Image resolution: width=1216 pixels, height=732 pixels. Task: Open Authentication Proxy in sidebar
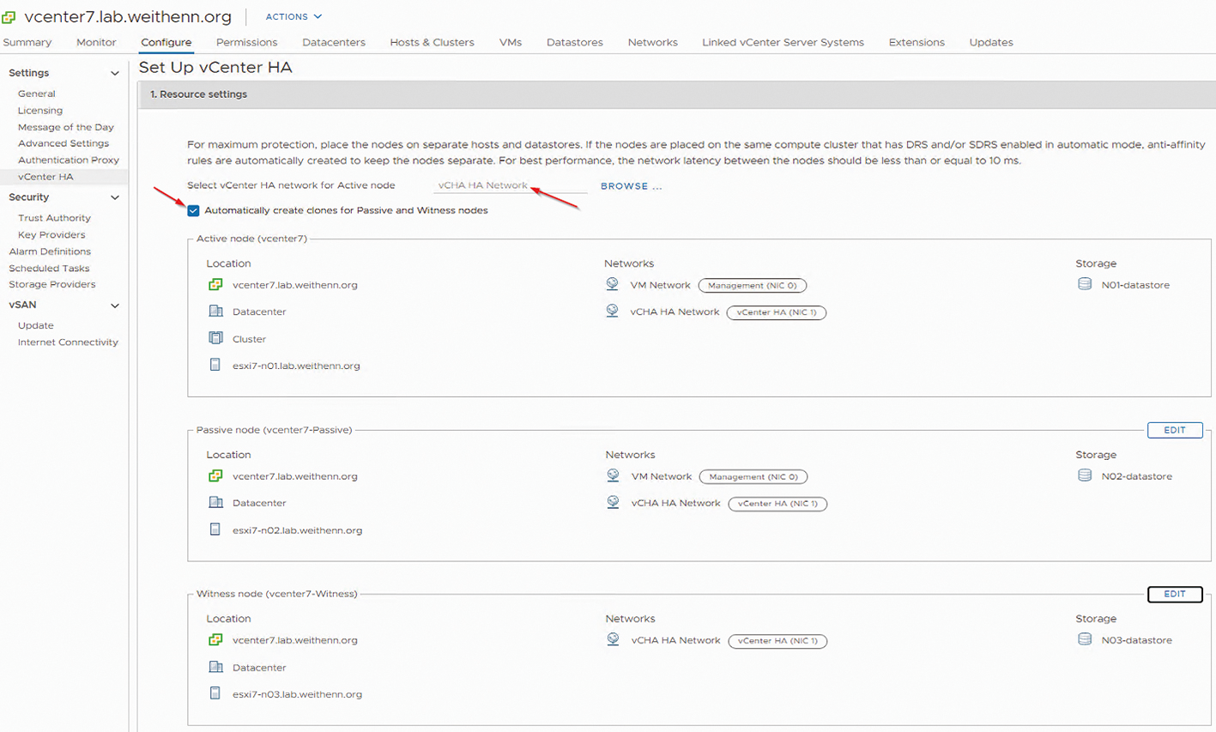point(69,160)
